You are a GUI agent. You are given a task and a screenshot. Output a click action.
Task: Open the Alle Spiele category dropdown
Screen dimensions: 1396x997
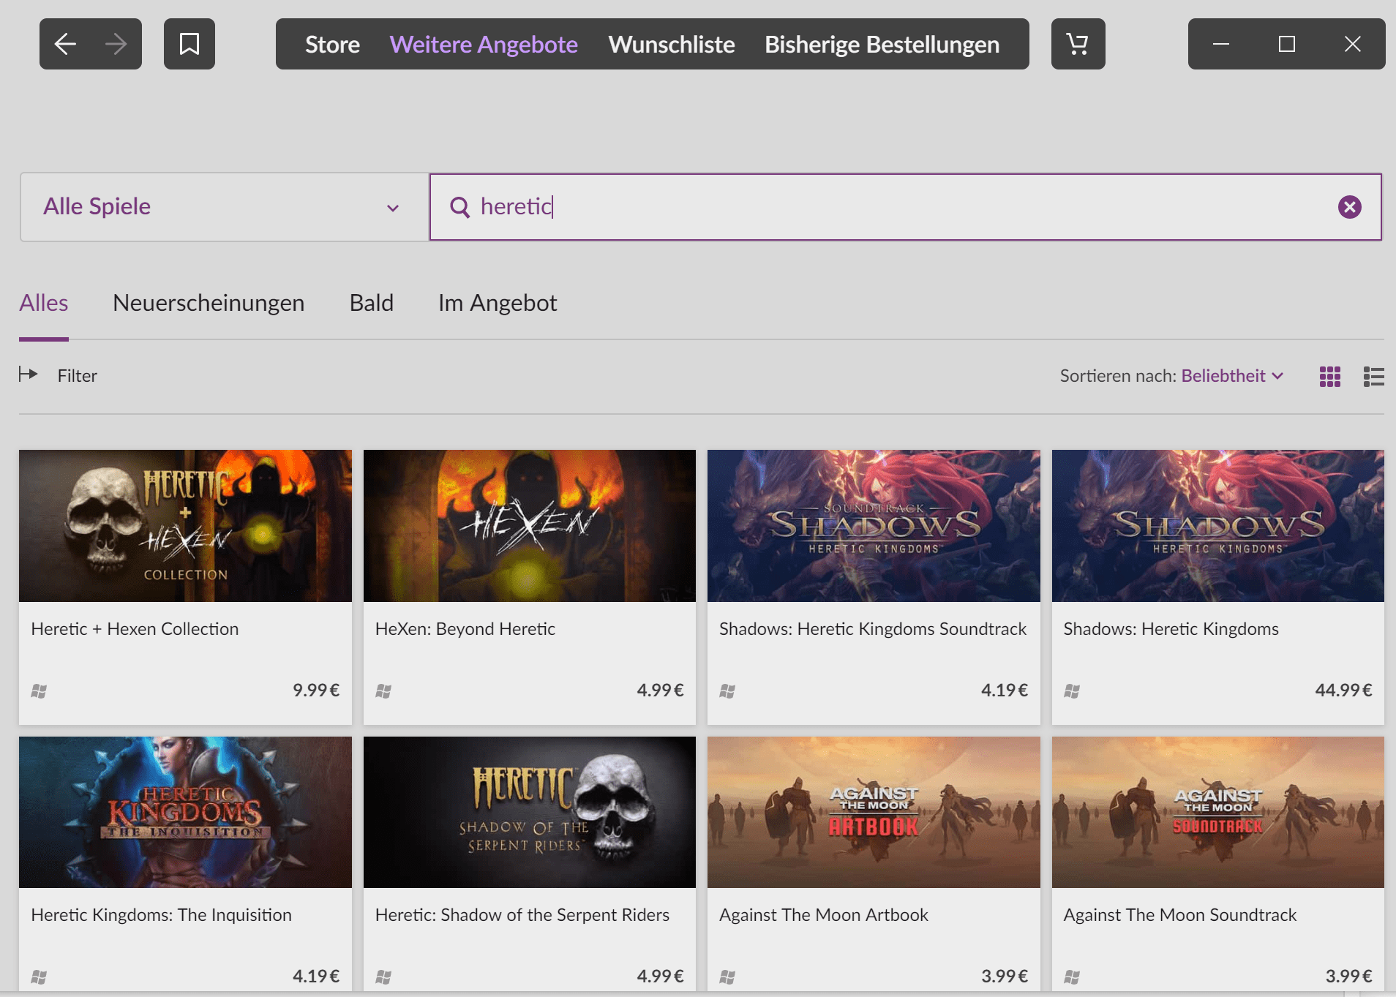coord(224,207)
